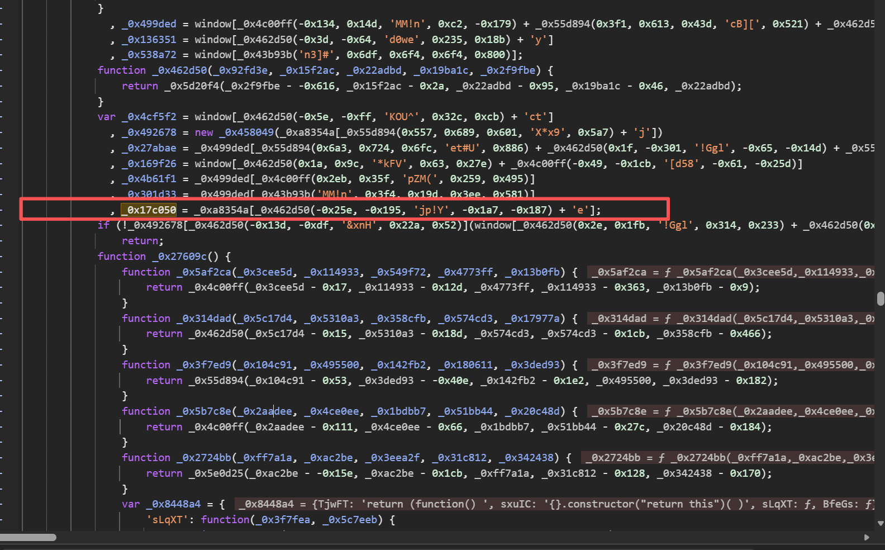885x550 pixels.
Task: Toggle gutter marker beside the _0x17c050 line
Action: pos(2,210)
